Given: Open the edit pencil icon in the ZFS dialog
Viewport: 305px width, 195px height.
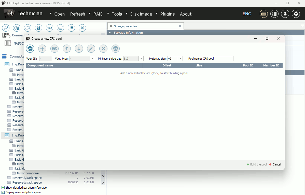Looking at the screenshot, I should coord(91,48).
